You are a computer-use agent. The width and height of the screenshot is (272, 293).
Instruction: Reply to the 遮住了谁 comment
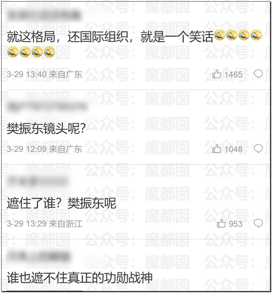tap(258, 224)
